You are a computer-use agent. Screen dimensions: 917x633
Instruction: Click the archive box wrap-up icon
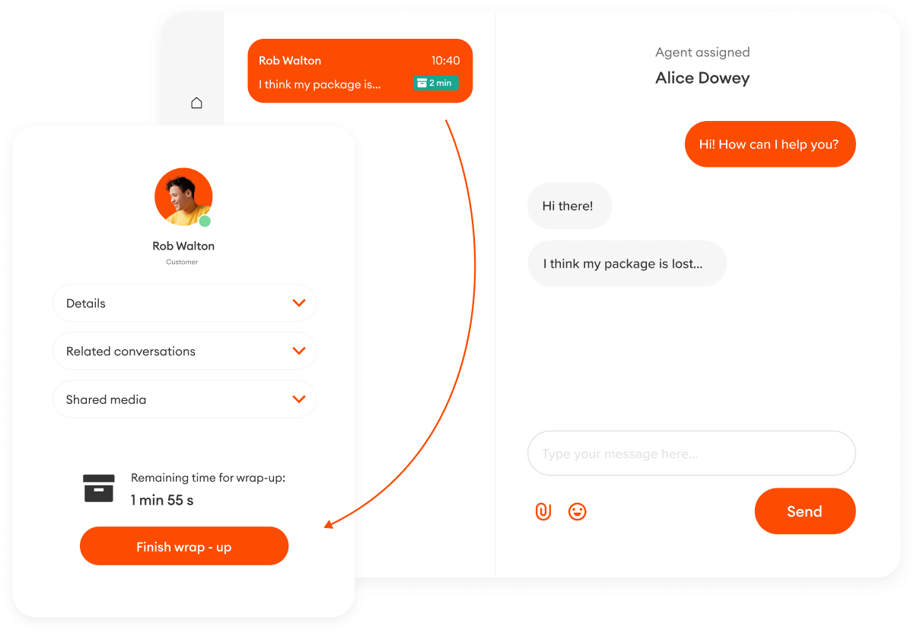click(x=99, y=488)
